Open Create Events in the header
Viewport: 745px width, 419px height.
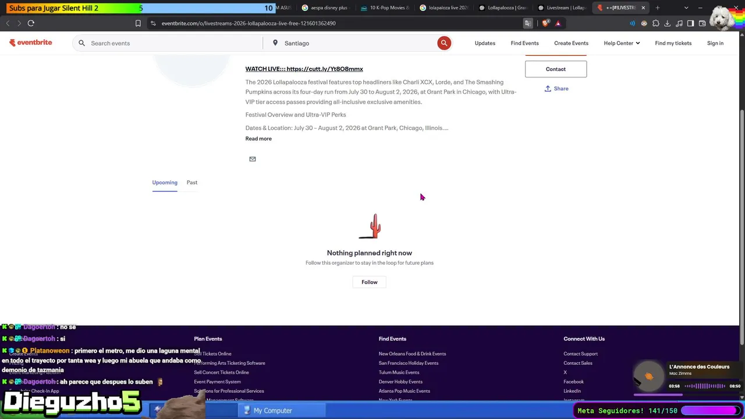[571, 43]
